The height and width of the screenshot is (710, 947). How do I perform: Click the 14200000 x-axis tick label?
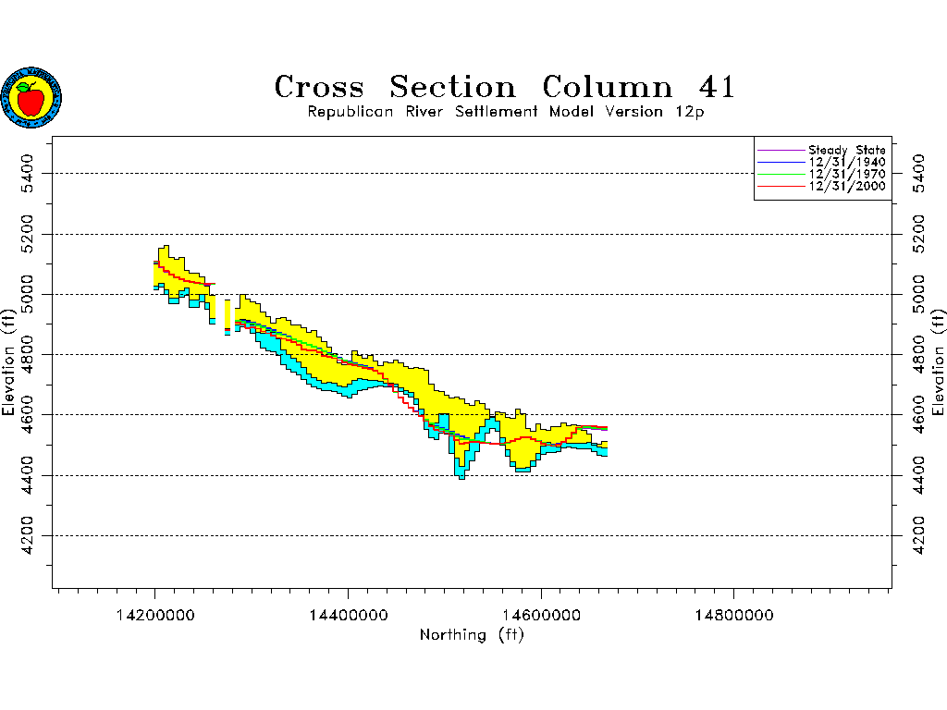pos(154,615)
